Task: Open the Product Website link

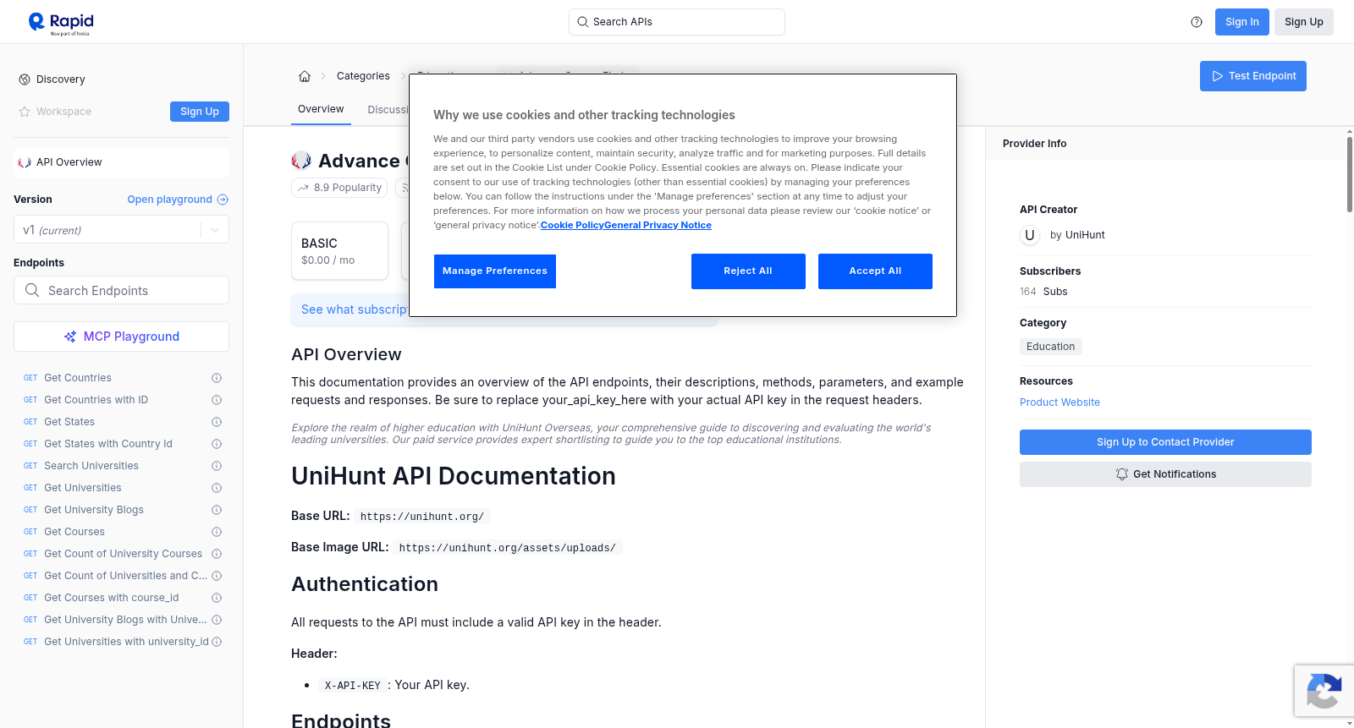Action: click(x=1060, y=402)
